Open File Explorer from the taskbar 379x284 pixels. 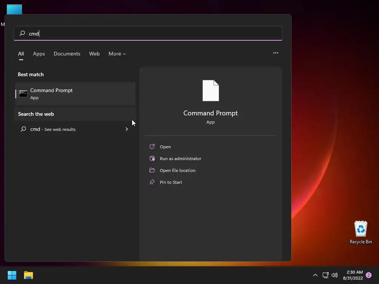point(28,275)
